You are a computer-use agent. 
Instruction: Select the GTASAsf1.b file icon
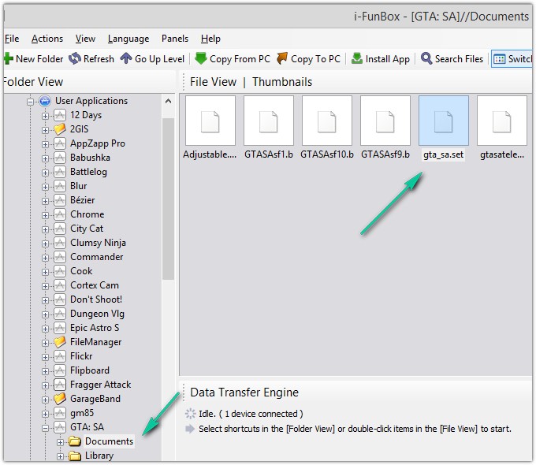point(269,121)
